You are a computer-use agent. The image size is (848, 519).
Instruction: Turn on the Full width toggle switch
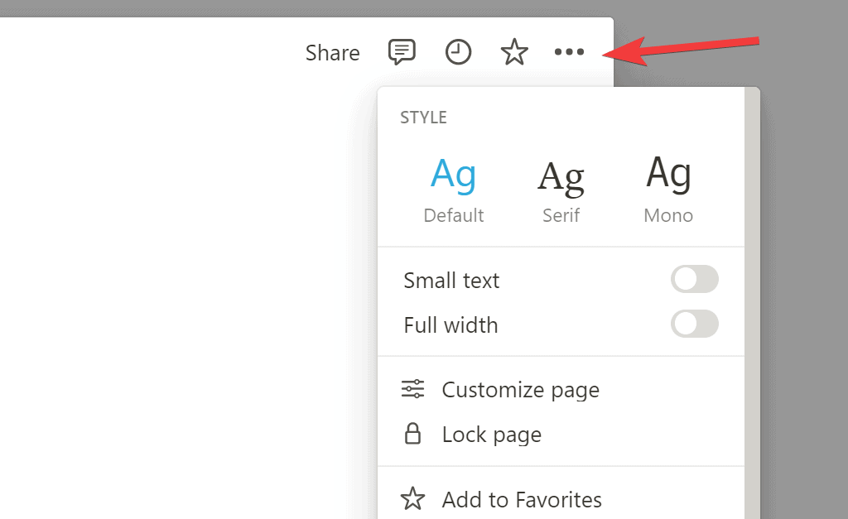click(694, 324)
